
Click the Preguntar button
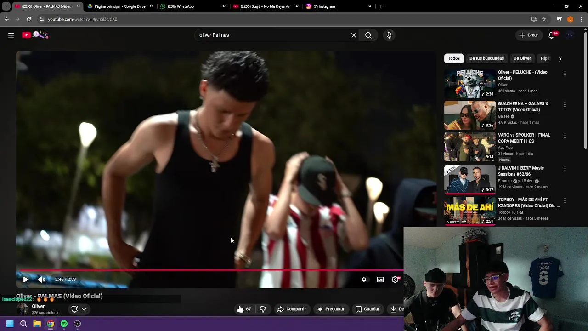click(331, 309)
